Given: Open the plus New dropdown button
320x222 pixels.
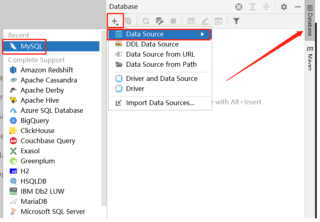Looking at the screenshot, I should [x=115, y=21].
